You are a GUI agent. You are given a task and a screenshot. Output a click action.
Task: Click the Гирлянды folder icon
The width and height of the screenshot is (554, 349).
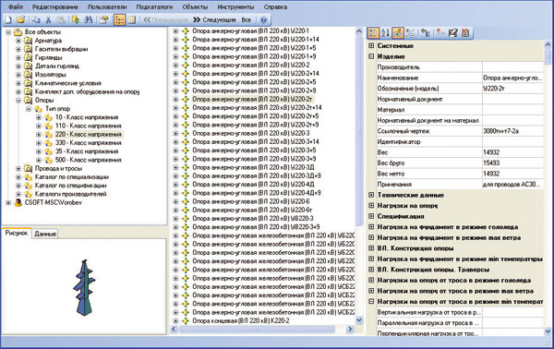pos(28,57)
